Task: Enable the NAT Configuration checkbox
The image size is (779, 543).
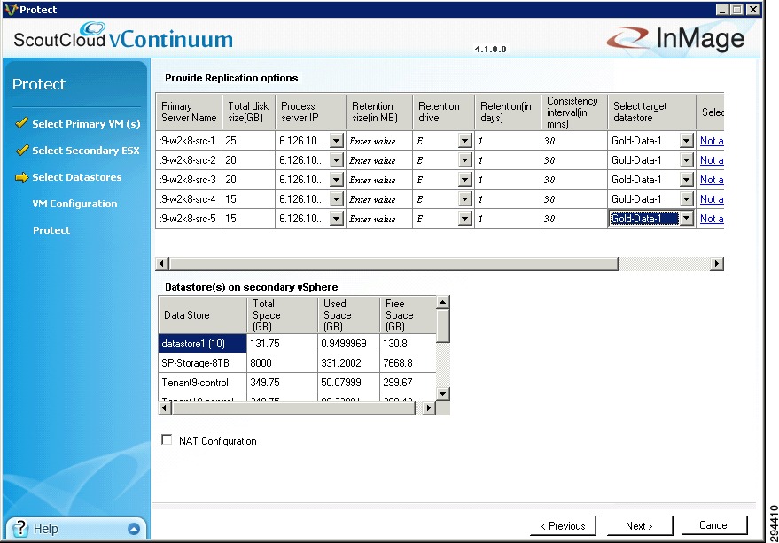Action: 167,440
